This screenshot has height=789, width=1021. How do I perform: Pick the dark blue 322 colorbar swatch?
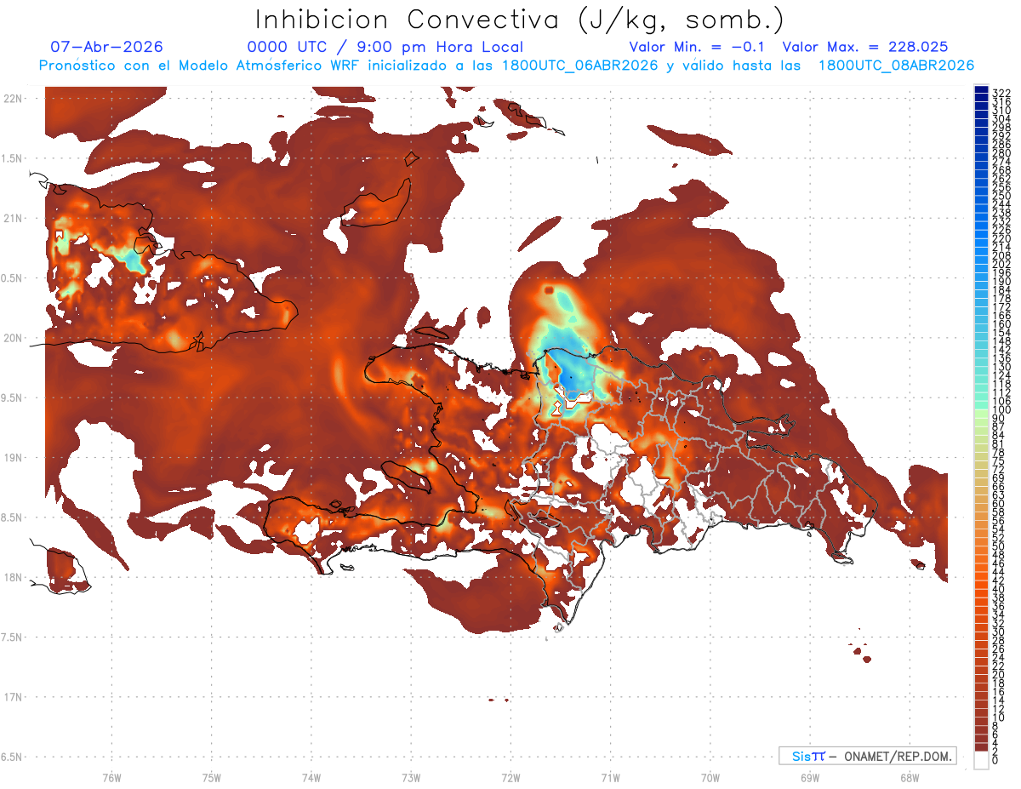pyautogui.click(x=981, y=91)
